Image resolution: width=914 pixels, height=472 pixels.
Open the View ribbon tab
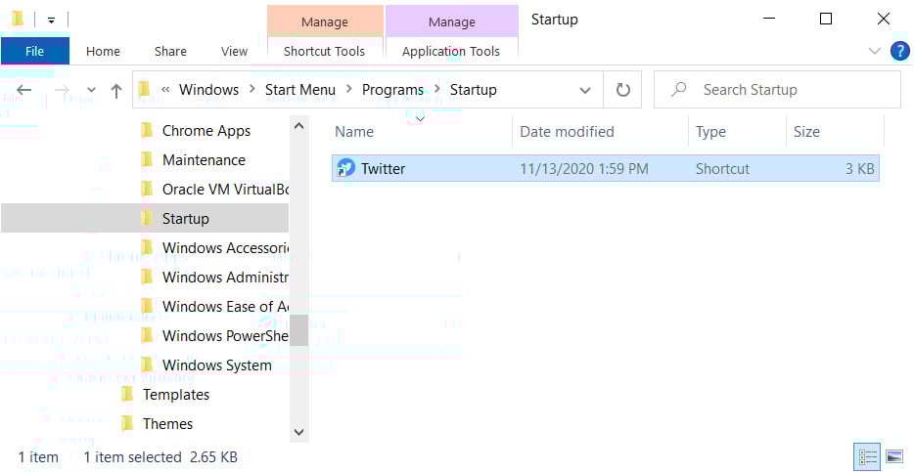tap(234, 51)
